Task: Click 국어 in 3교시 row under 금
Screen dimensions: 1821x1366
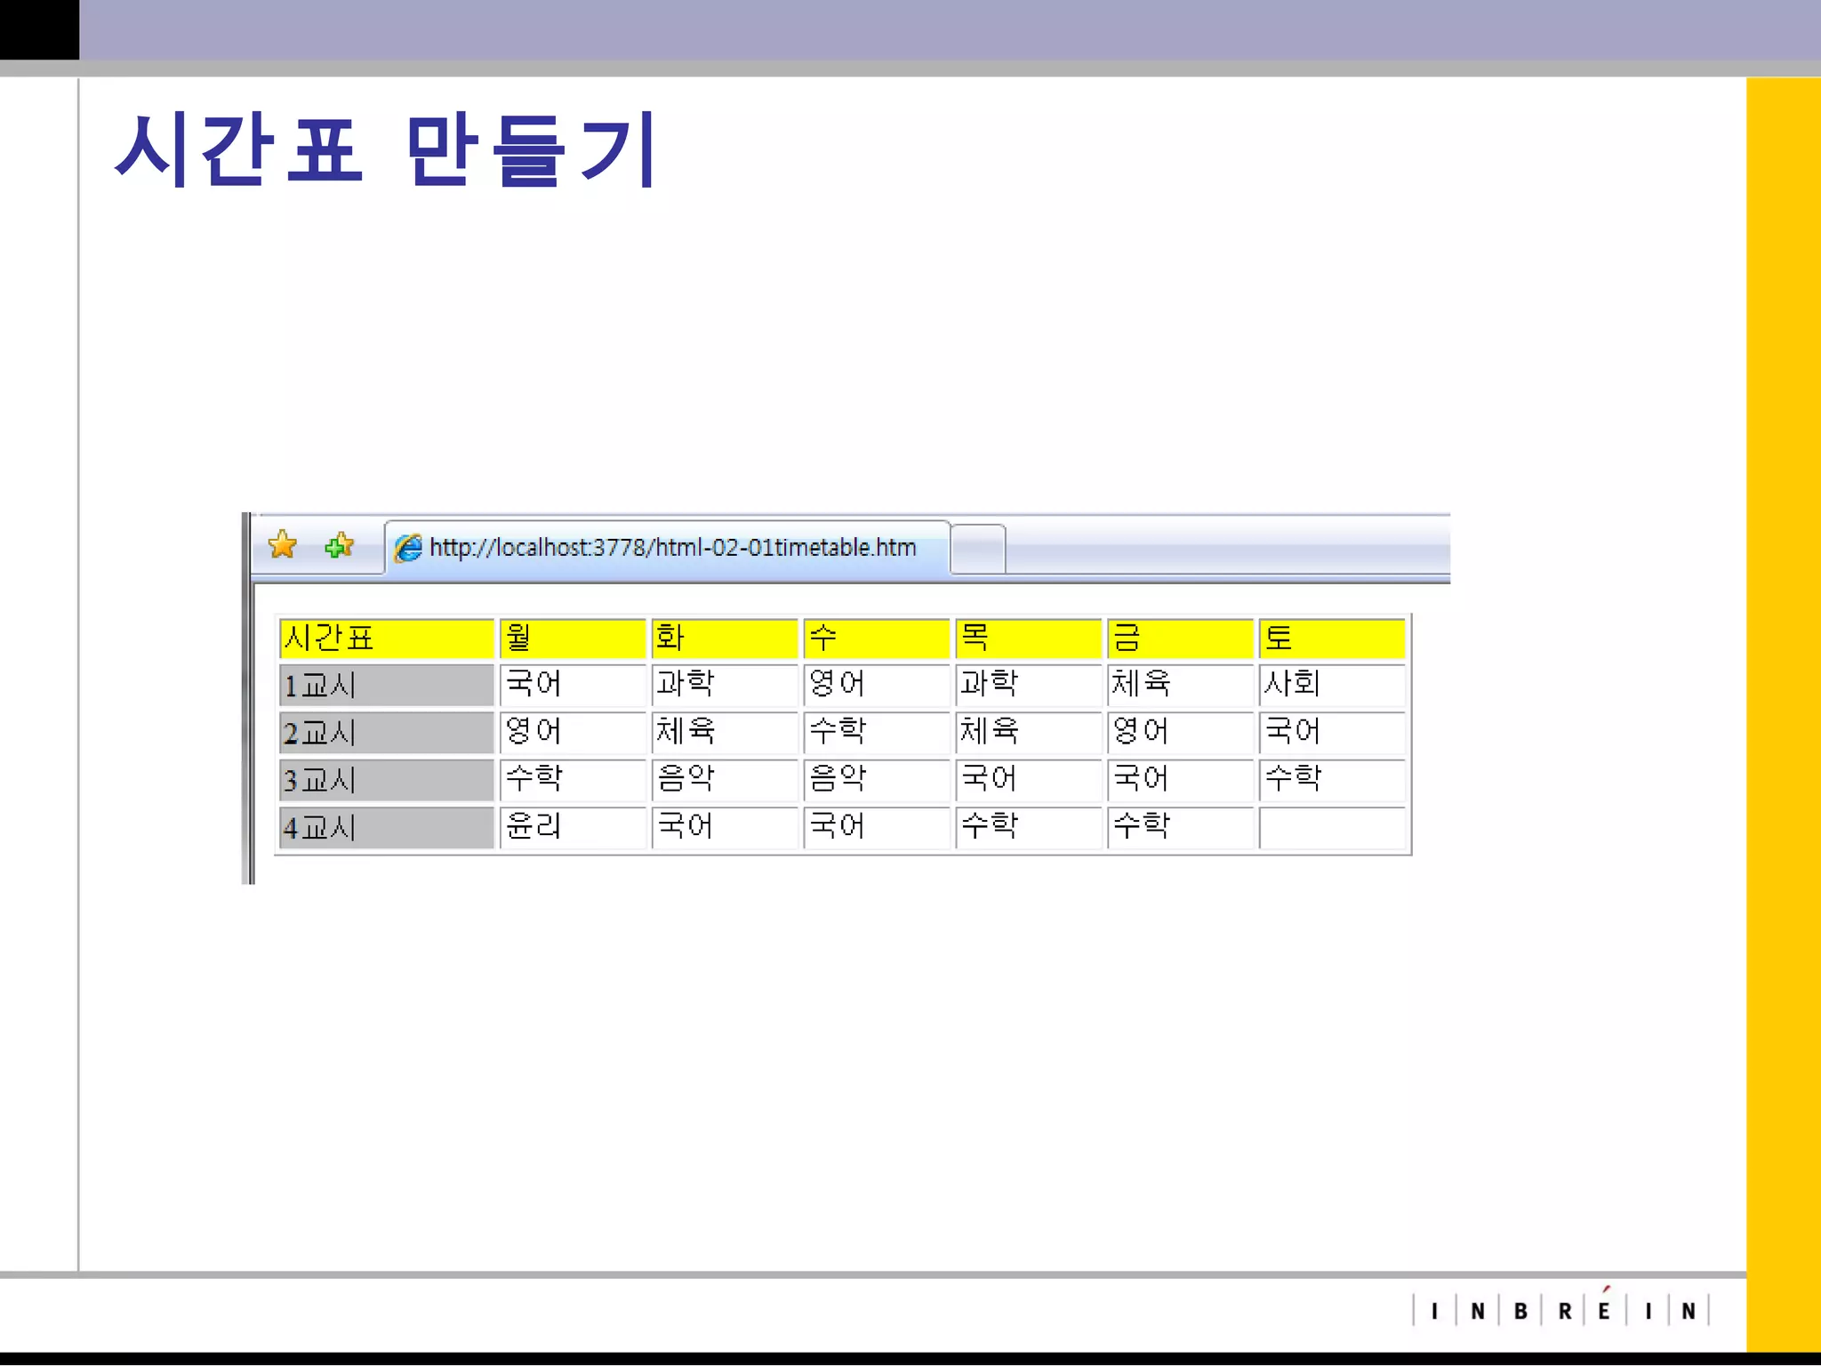Action: coord(1180,780)
